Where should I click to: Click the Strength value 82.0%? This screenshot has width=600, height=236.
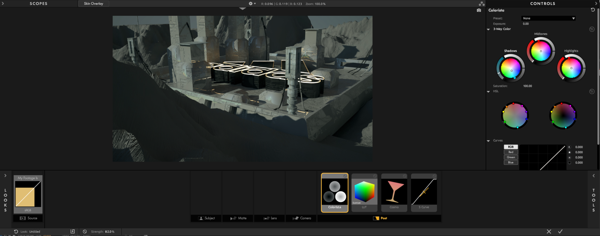[x=110, y=232]
